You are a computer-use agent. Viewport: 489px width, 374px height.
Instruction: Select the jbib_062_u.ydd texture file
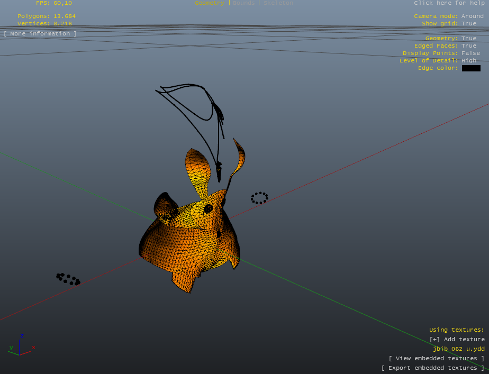pyautogui.click(x=459, y=349)
